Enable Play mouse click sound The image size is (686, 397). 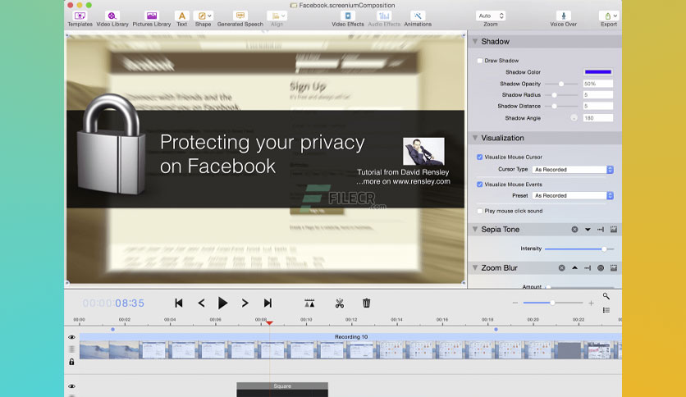480,211
